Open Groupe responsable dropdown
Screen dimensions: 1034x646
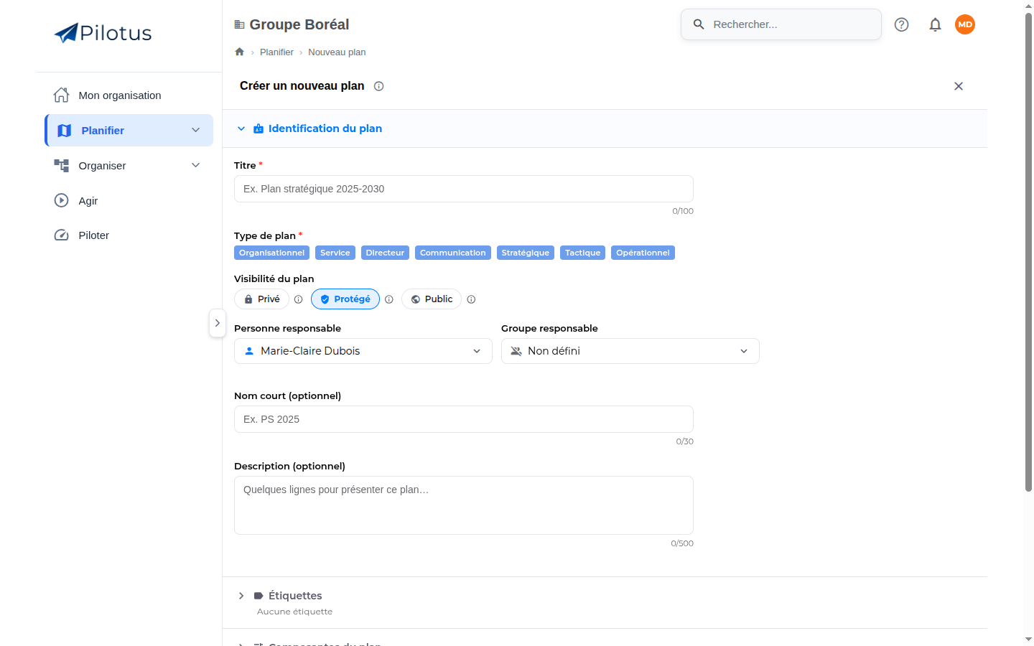[630, 351]
